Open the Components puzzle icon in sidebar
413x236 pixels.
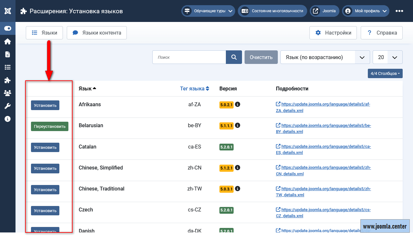(x=7, y=80)
